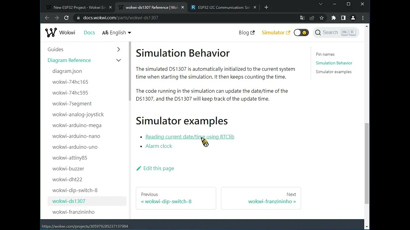The height and width of the screenshot is (230, 410).
Task: Open browser Extensions puzzle icon
Action: point(334,18)
